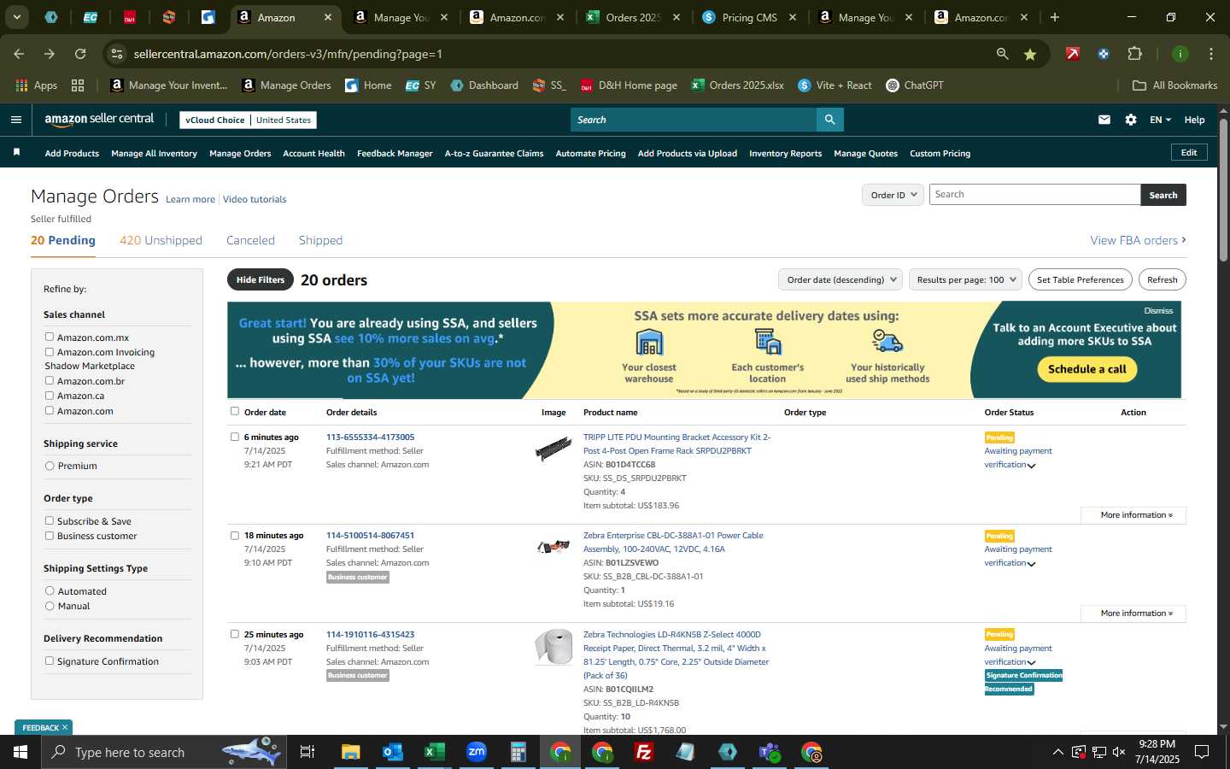Open the EN language dropdown

coord(1160,120)
